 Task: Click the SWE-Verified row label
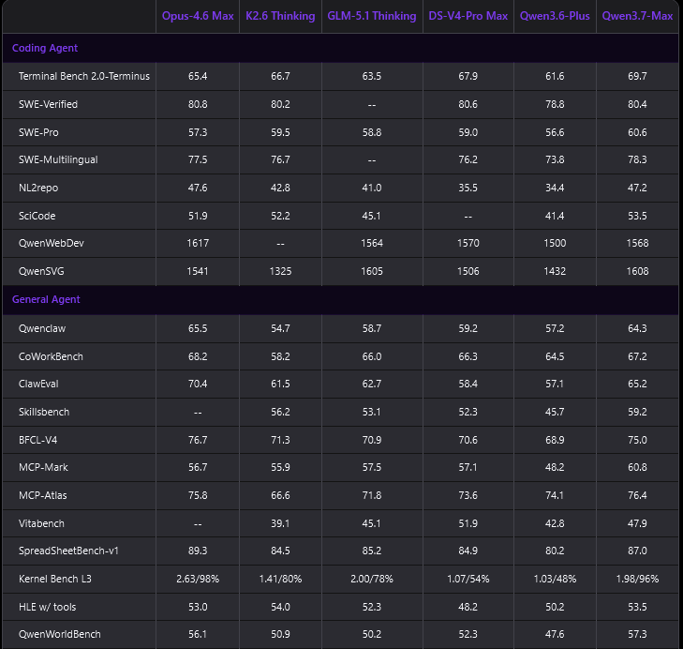(x=48, y=104)
